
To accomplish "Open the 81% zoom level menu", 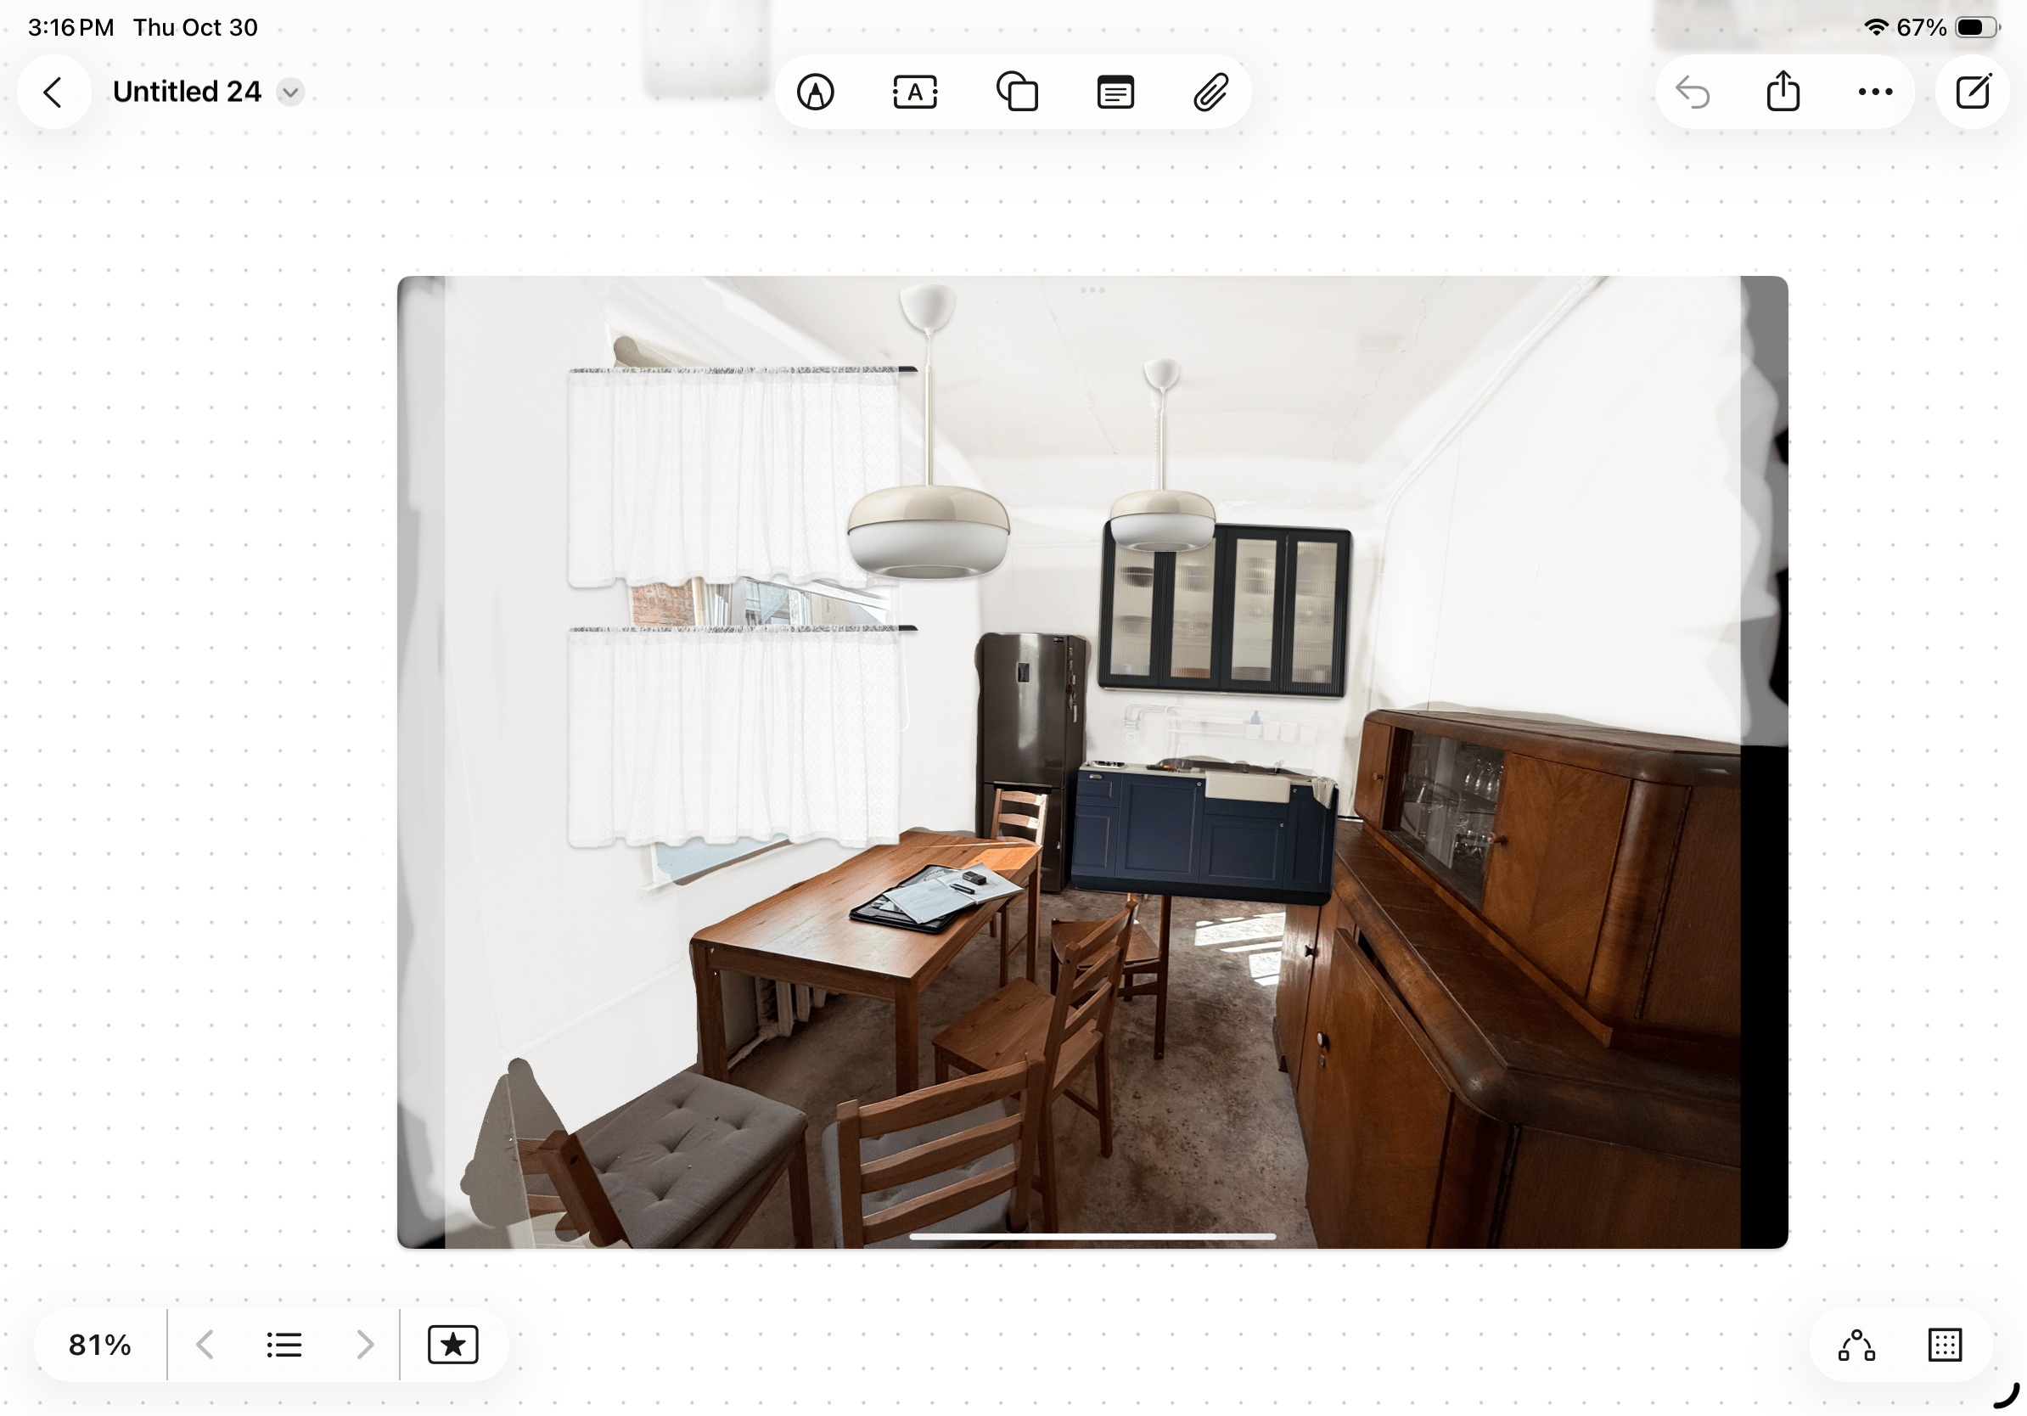I will coord(100,1344).
